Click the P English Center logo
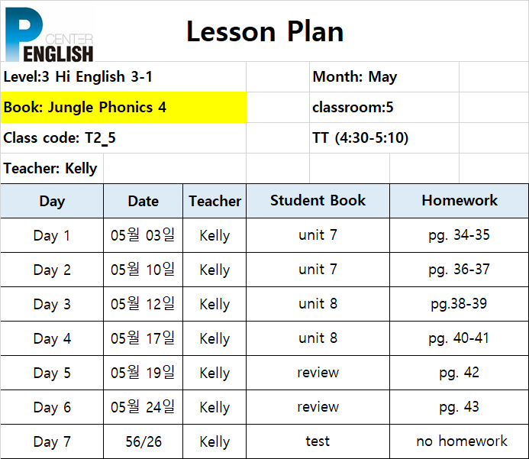The width and height of the screenshot is (529, 459). (50, 35)
